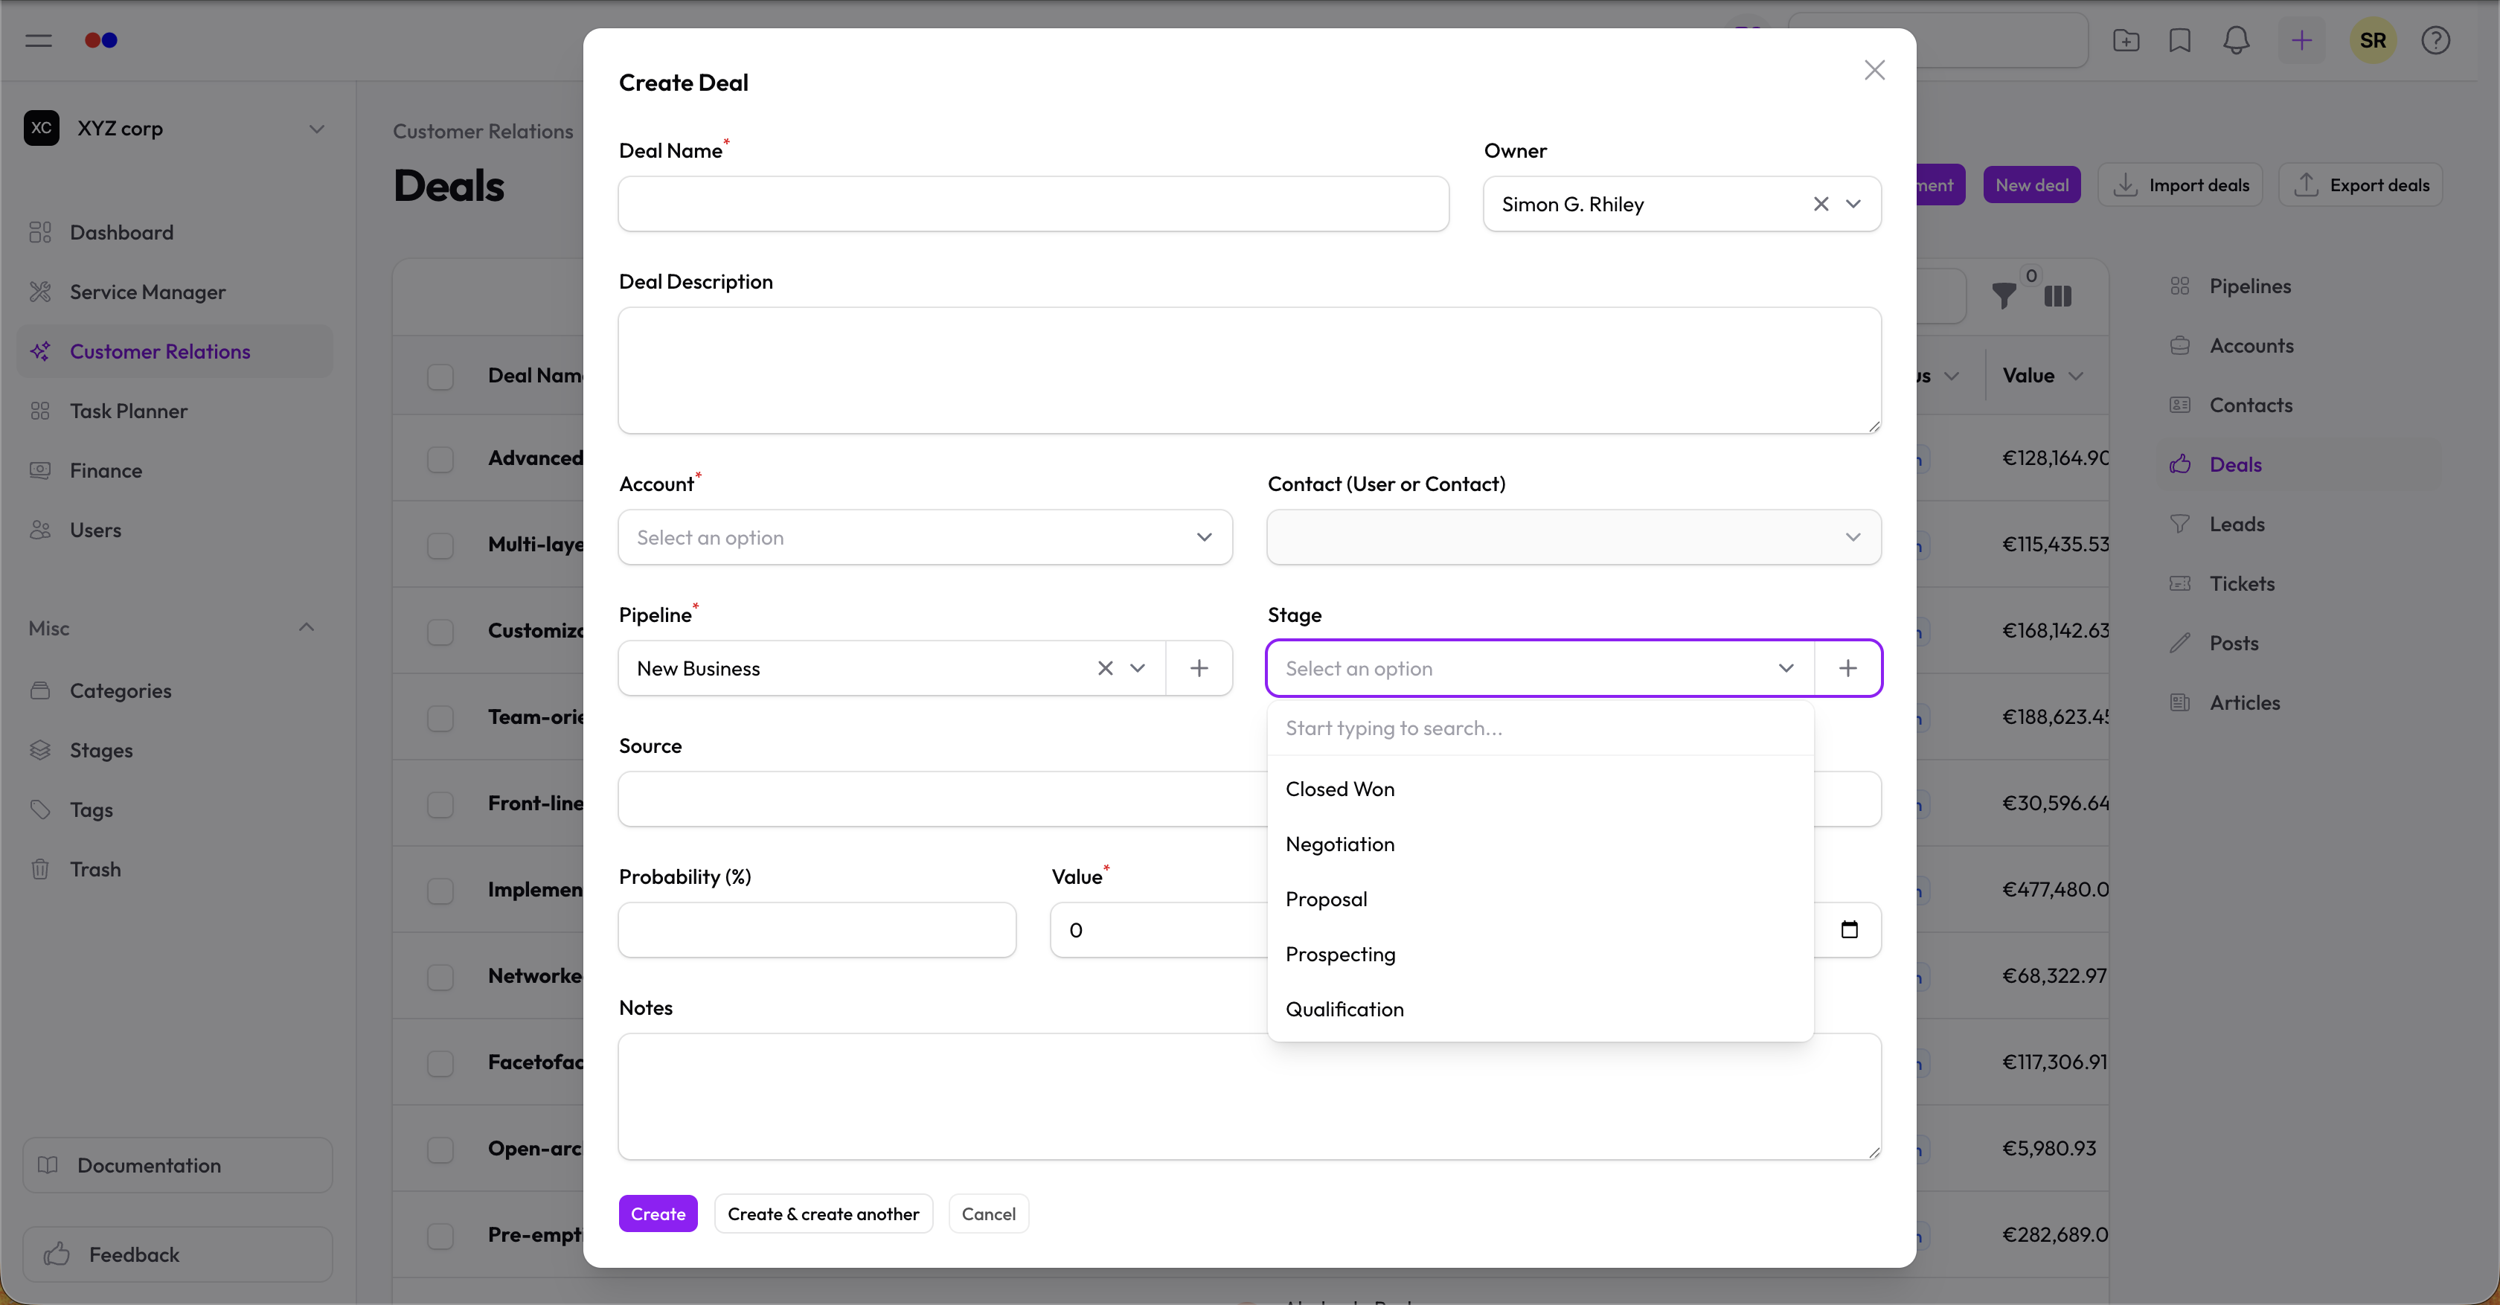Screen dimensions: 2500x1305
Task: Click Import deals button
Action: (2180, 185)
